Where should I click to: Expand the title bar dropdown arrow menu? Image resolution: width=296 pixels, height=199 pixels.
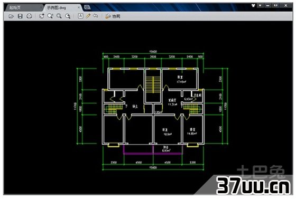260,5
